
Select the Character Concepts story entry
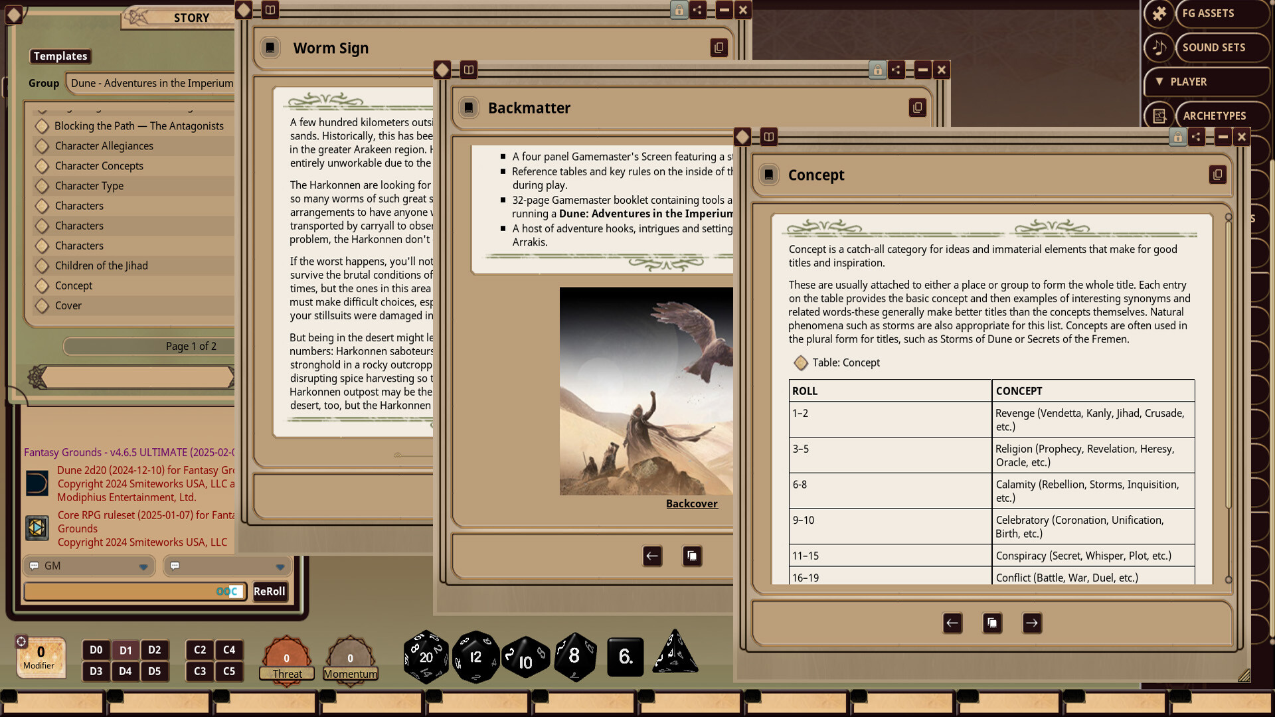98,166
